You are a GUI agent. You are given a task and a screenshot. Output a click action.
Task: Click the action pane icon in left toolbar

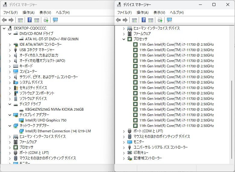[37, 20]
